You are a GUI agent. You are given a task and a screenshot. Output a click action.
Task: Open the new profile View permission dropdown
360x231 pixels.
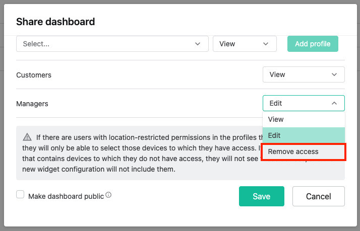244,44
